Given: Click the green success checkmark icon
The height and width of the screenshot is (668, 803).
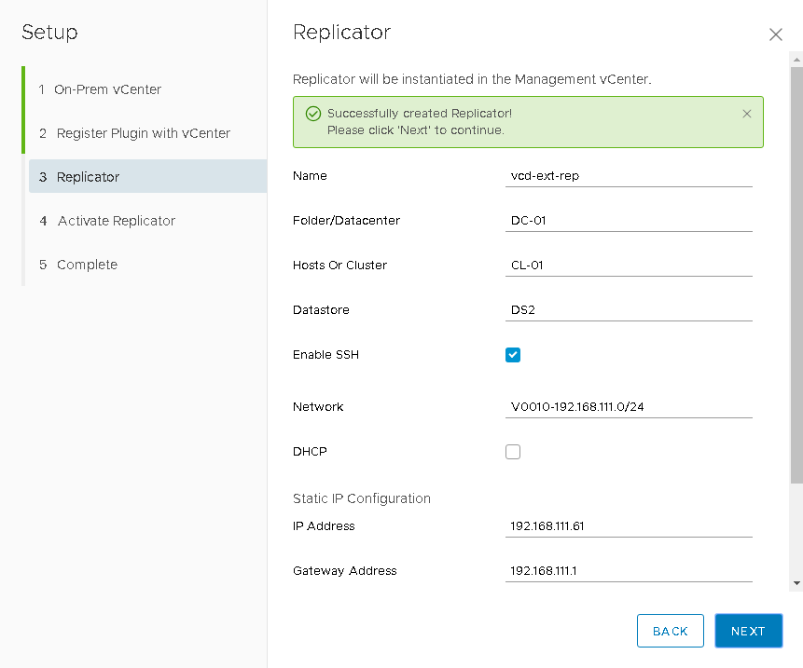Looking at the screenshot, I should 313,114.
